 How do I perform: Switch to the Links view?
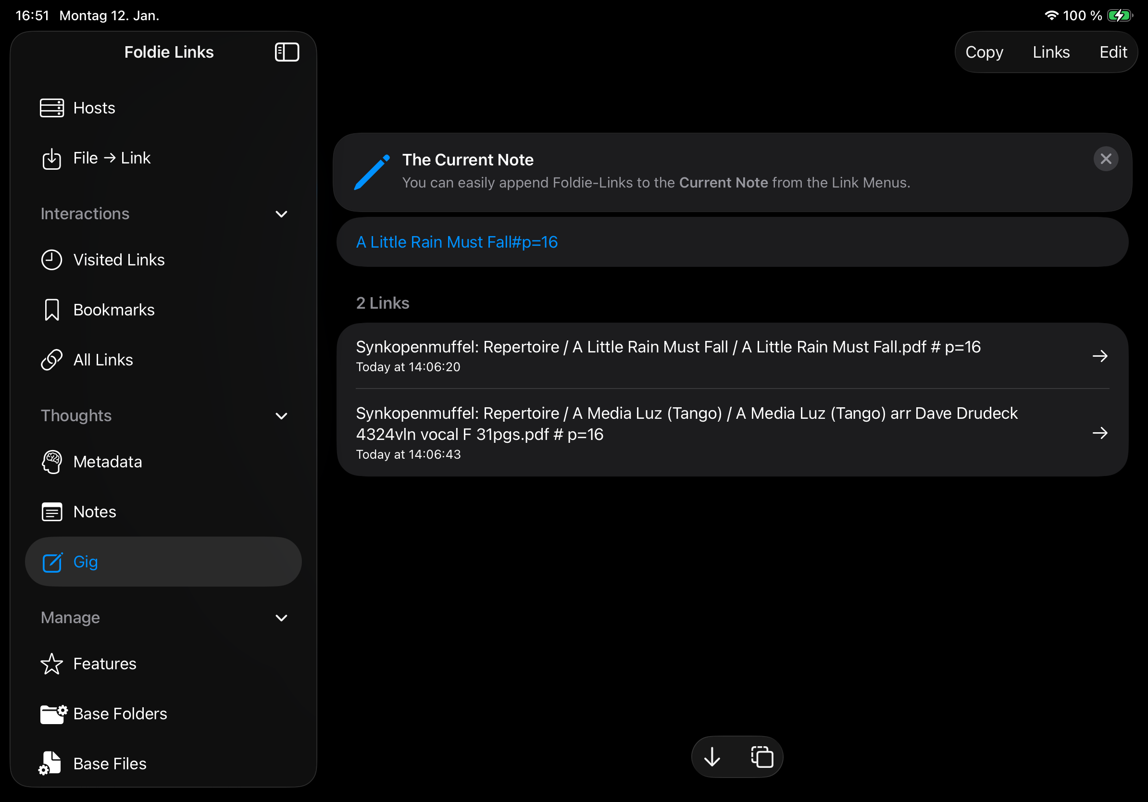click(x=1051, y=52)
